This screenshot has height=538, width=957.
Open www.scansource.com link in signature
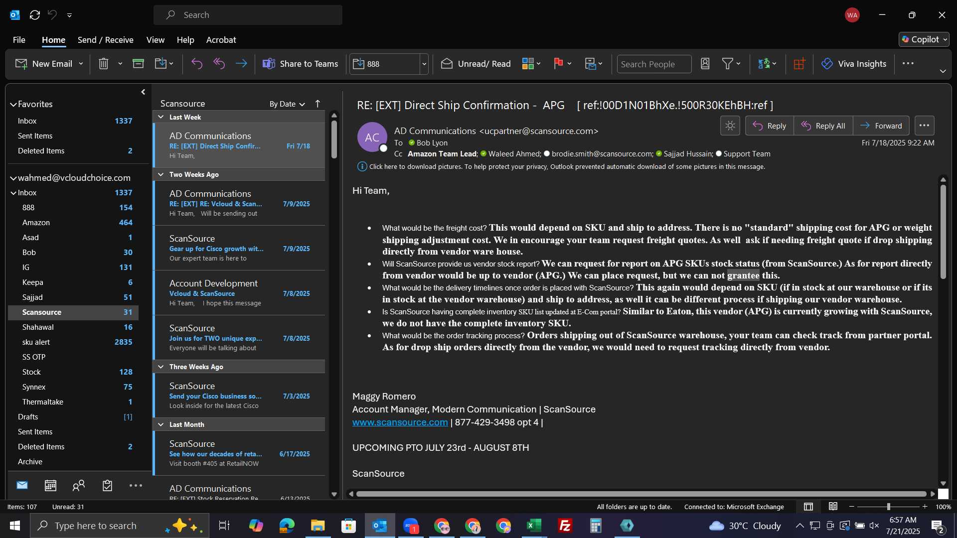(x=400, y=422)
